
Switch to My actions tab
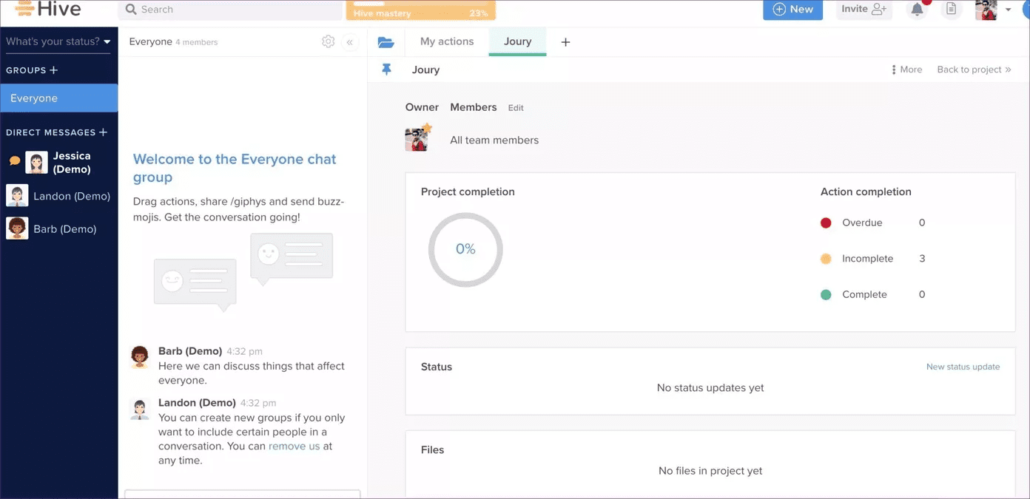(x=447, y=41)
